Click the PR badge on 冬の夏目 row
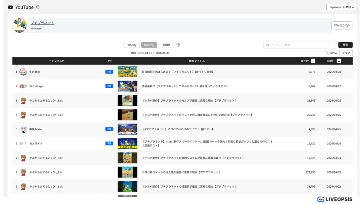The image size is (363, 204). click(109, 72)
